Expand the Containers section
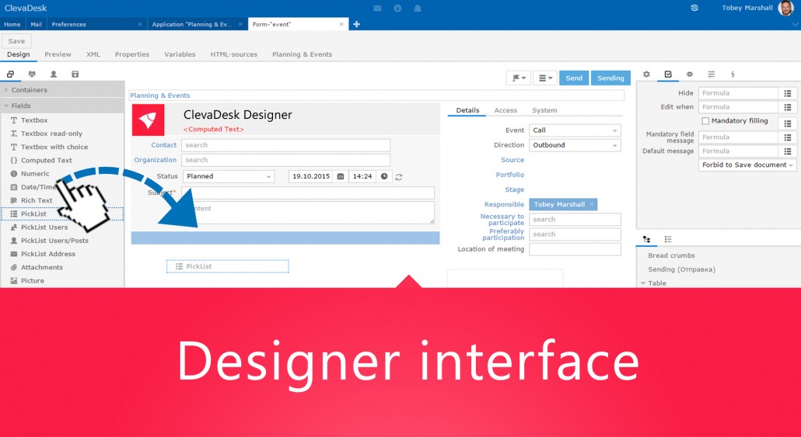 pyautogui.click(x=6, y=90)
